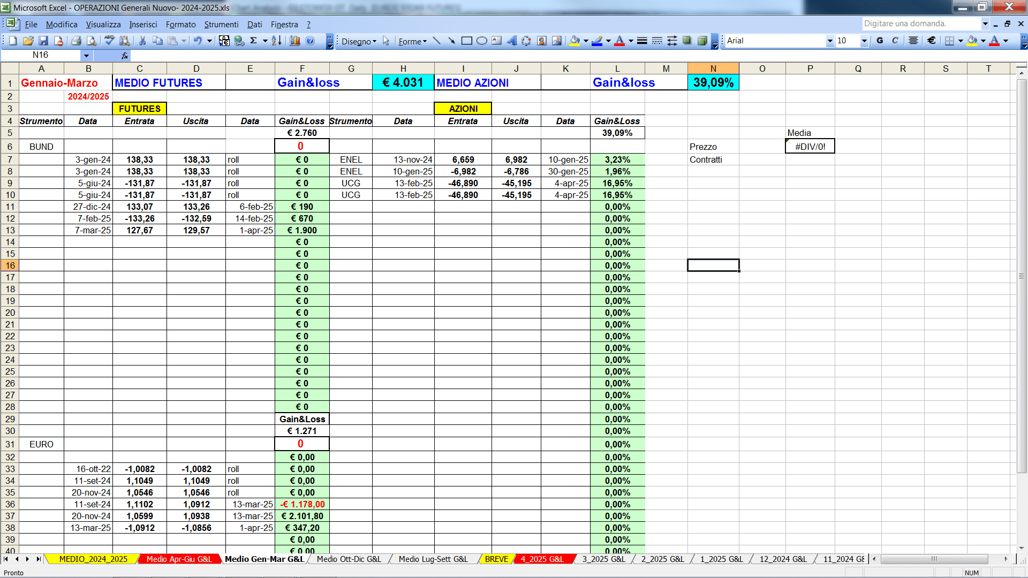Image resolution: width=1028 pixels, height=578 pixels.
Task: Open Print Preview icon
Action: coord(92,41)
